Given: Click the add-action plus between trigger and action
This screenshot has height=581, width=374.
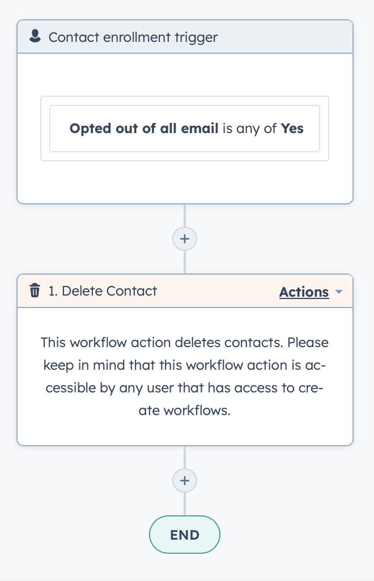Looking at the screenshot, I should click(185, 238).
